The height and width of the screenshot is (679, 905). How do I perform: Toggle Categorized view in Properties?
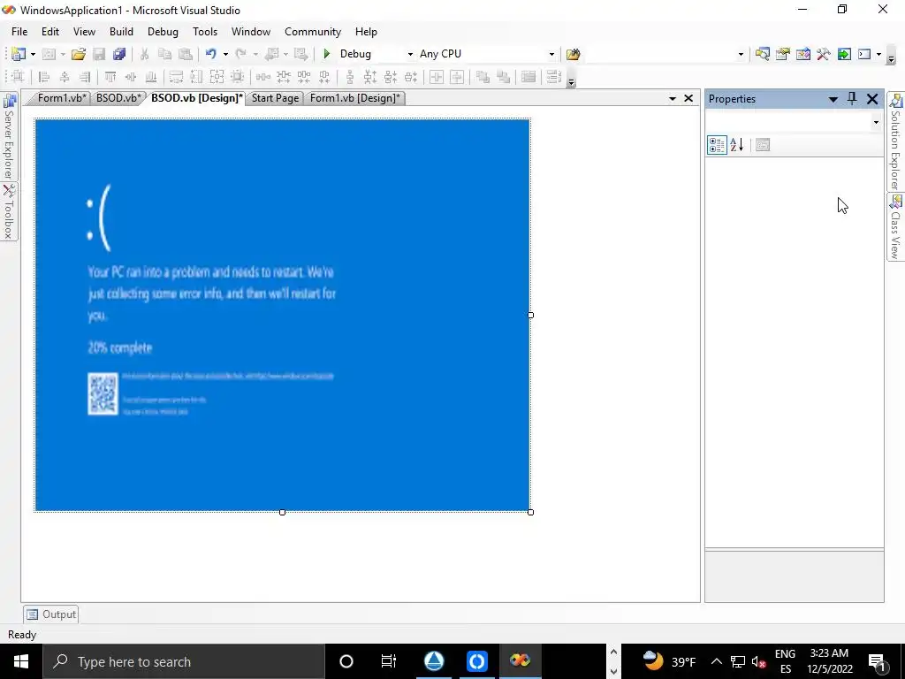pyautogui.click(x=717, y=145)
